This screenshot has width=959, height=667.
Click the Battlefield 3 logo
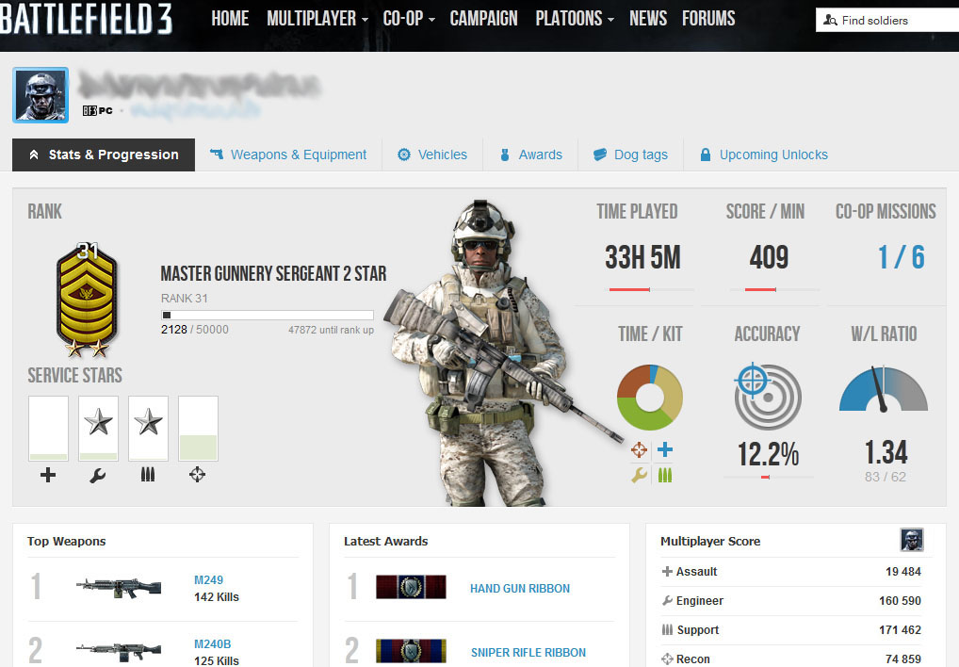tap(86, 18)
